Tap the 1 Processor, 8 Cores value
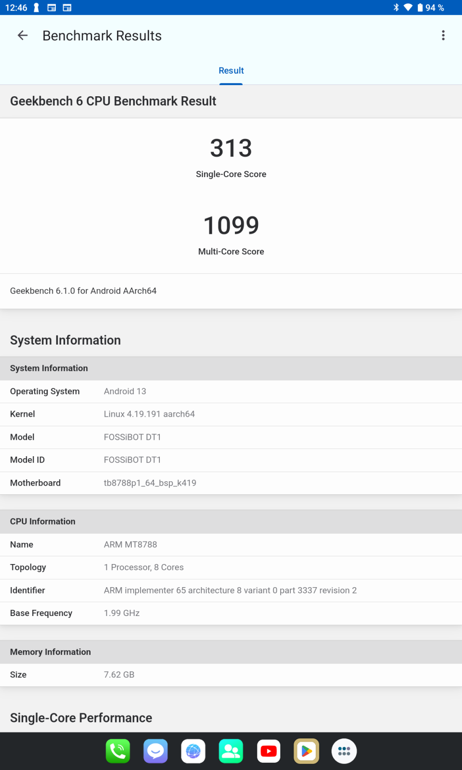The height and width of the screenshot is (770, 462). 144,567
